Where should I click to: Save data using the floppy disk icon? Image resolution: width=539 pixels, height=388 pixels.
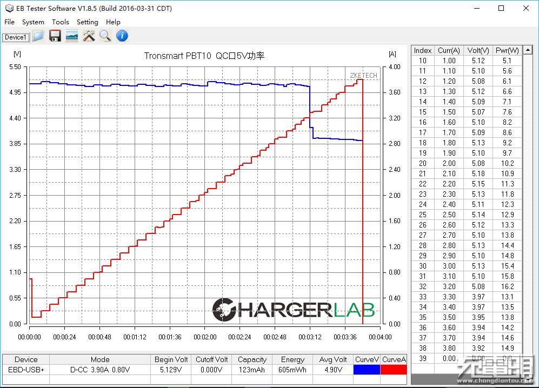coord(55,36)
